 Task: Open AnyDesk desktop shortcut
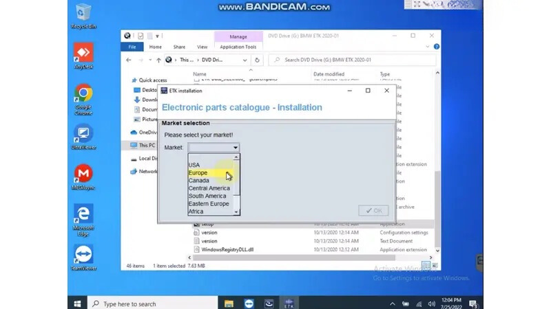83,54
